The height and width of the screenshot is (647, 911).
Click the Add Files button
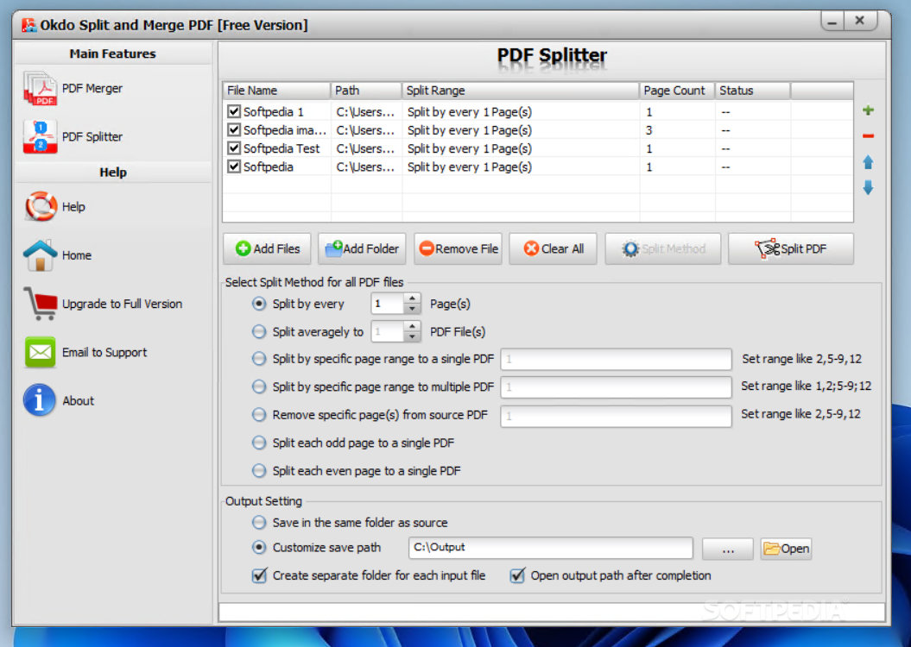268,249
